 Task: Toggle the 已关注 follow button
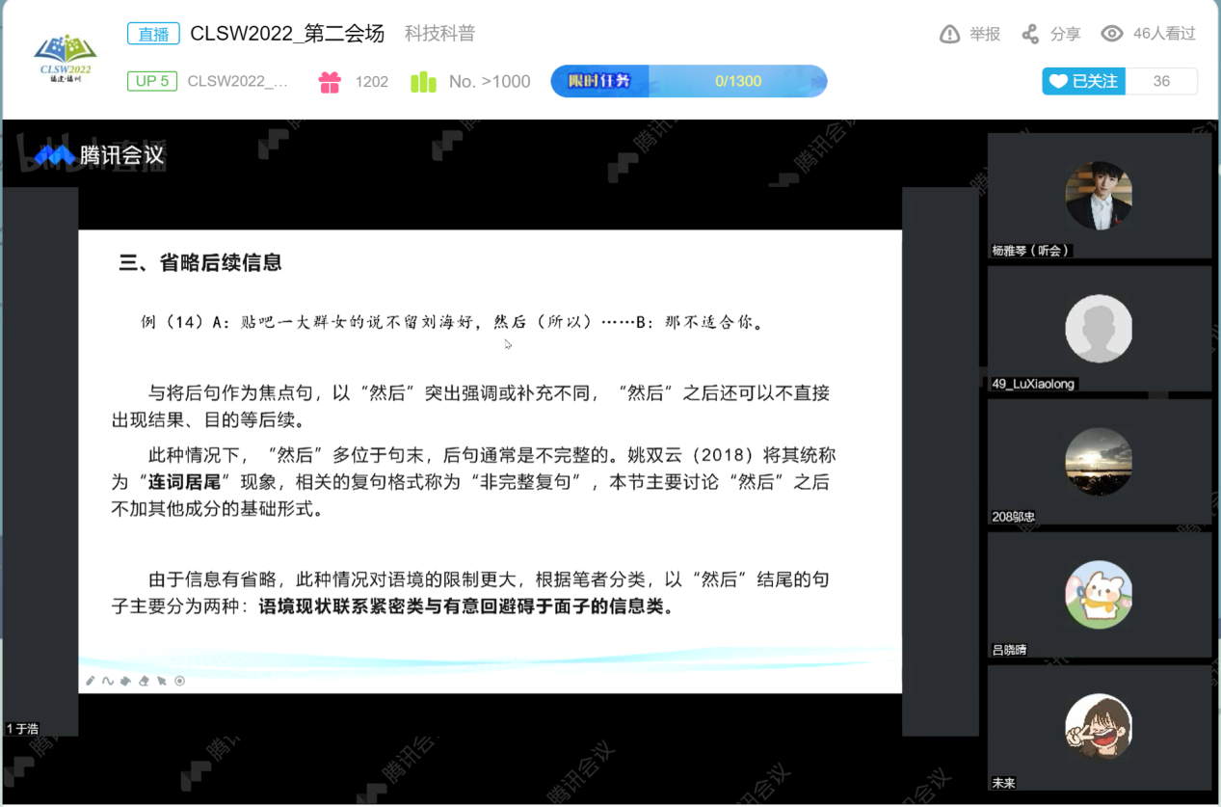(x=1084, y=81)
